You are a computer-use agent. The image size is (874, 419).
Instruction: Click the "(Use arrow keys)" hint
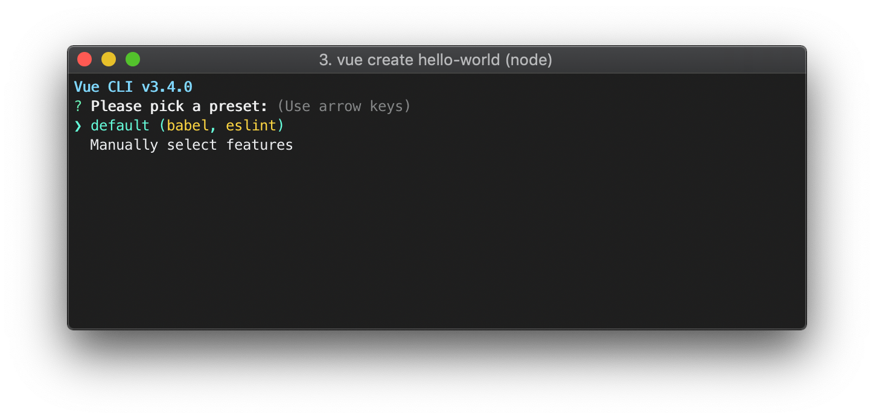click(343, 107)
